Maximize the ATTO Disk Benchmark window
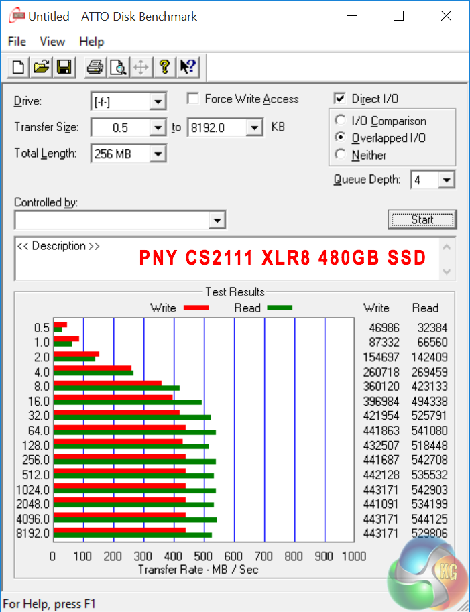The width and height of the screenshot is (470, 612). tap(398, 16)
